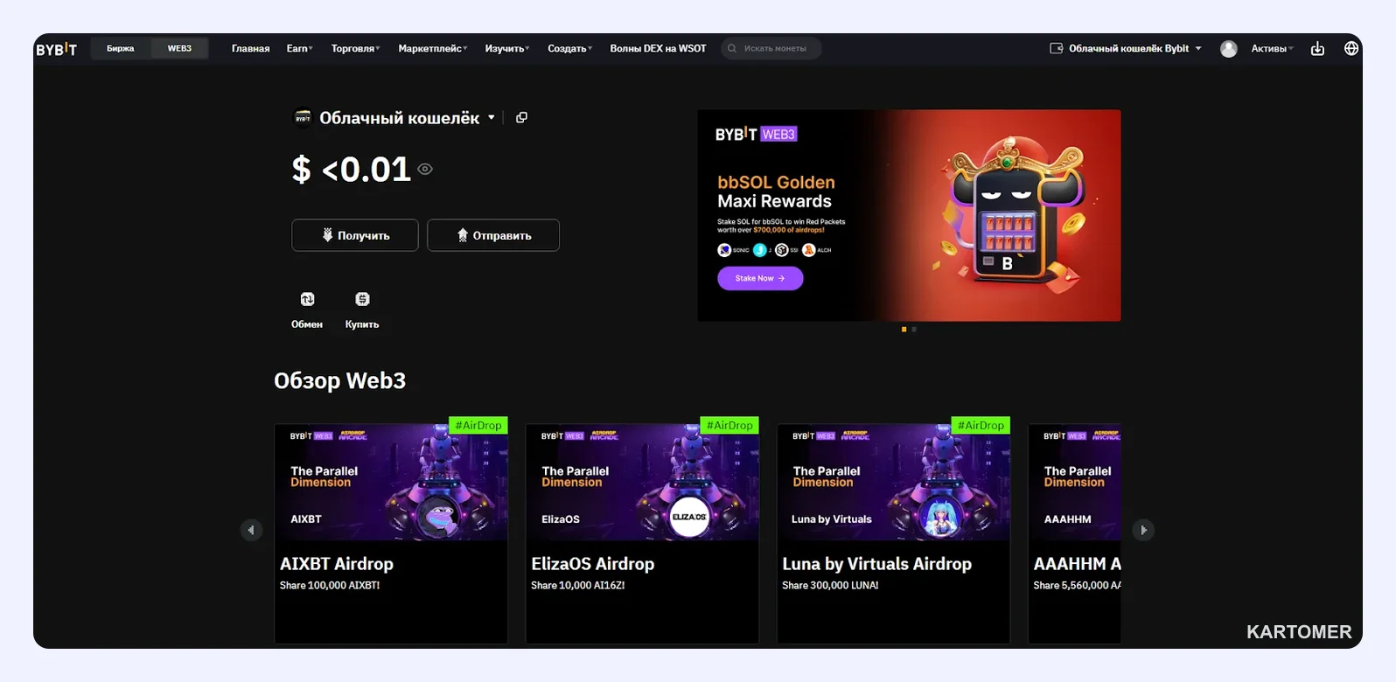
Task: Go to Главная page
Action: pyautogui.click(x=250, y=48)
